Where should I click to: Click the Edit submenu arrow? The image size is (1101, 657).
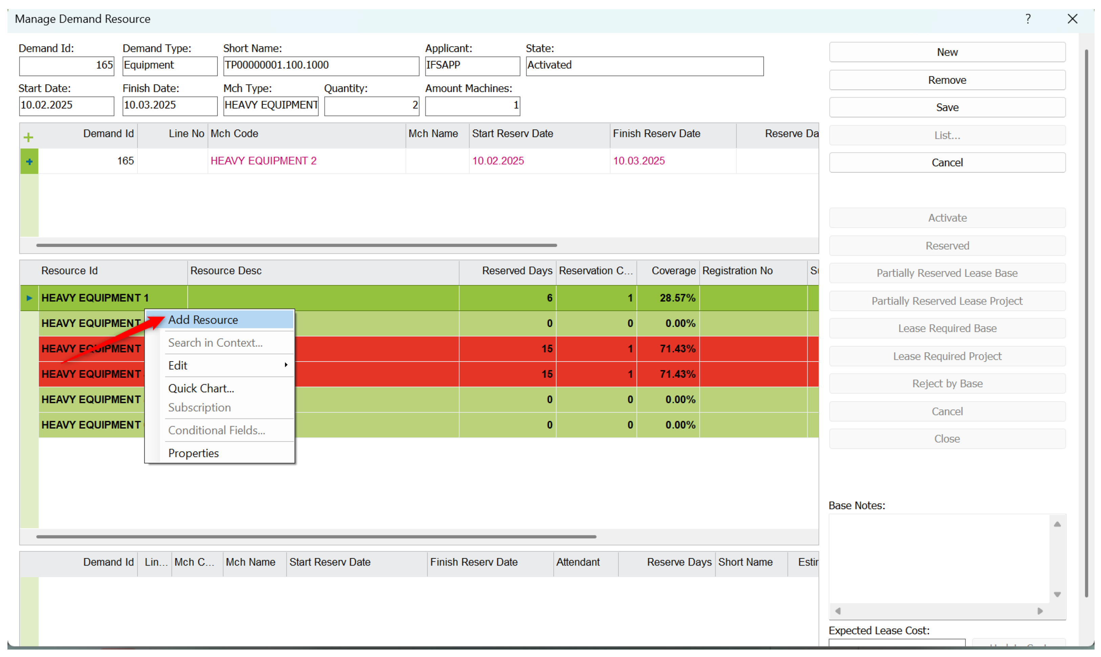coord(286,365)
